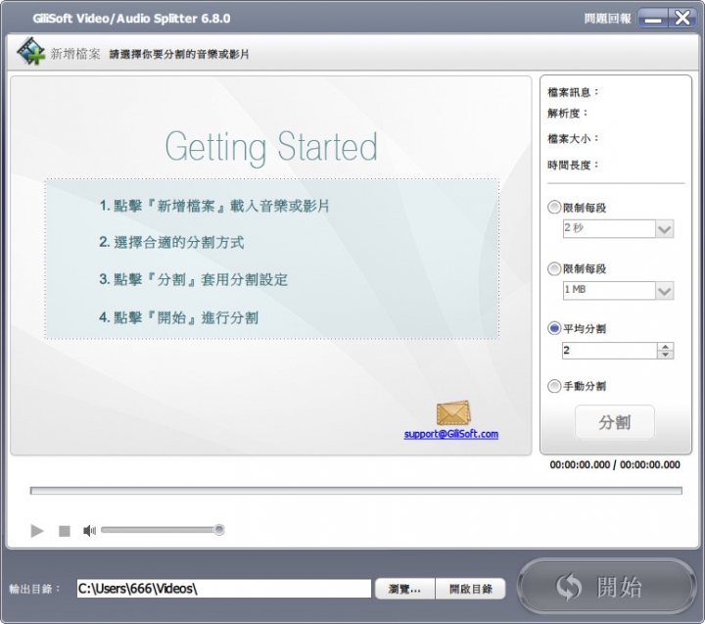Click 新增檔案 to add a file
Image resolution: width=705 pixels, height=624 pixels.
click(x=75, y=54)
